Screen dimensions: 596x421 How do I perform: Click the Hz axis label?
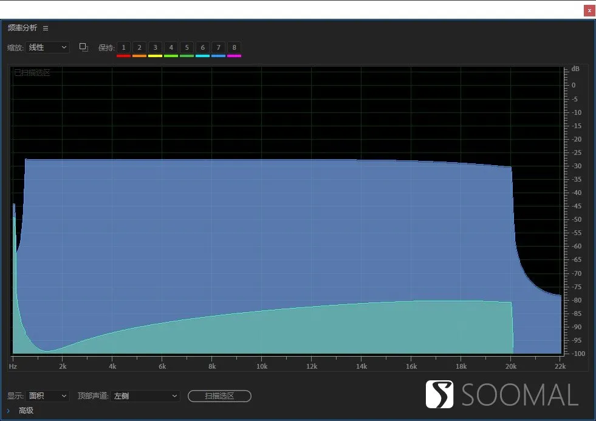click(13, 366)
